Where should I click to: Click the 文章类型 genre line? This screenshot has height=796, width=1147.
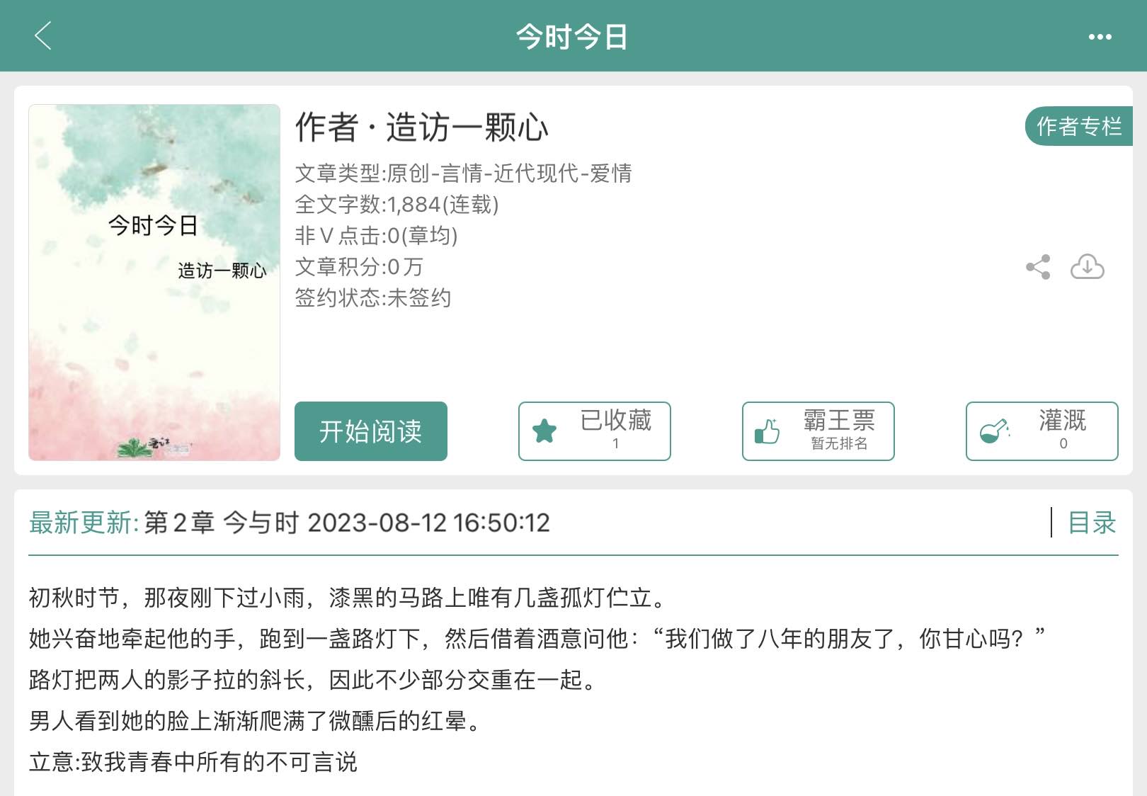pyautogui.click(x=464, y=173)
